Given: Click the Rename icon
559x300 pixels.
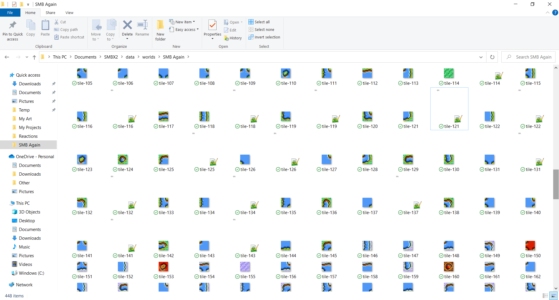Looking at the screenshot, I should (x=142, y=25).
